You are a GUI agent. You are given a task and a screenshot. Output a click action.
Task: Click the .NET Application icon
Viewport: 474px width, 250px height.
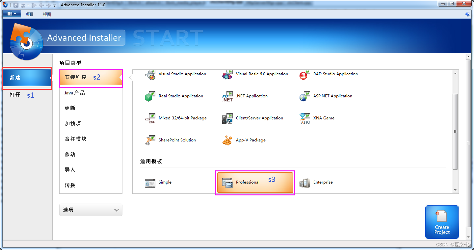[227, 96]
